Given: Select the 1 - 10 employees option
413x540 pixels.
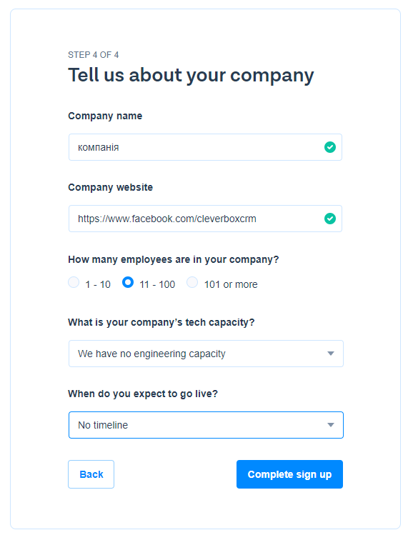Looking at the screenshot, I should point(74,282).
